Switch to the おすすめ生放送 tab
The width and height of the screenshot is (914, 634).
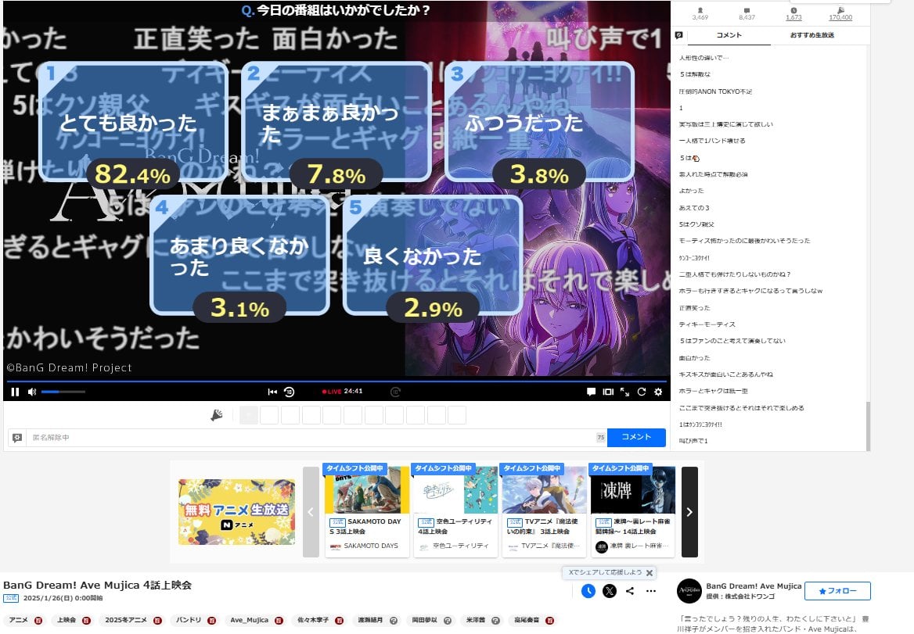(812, 35)
